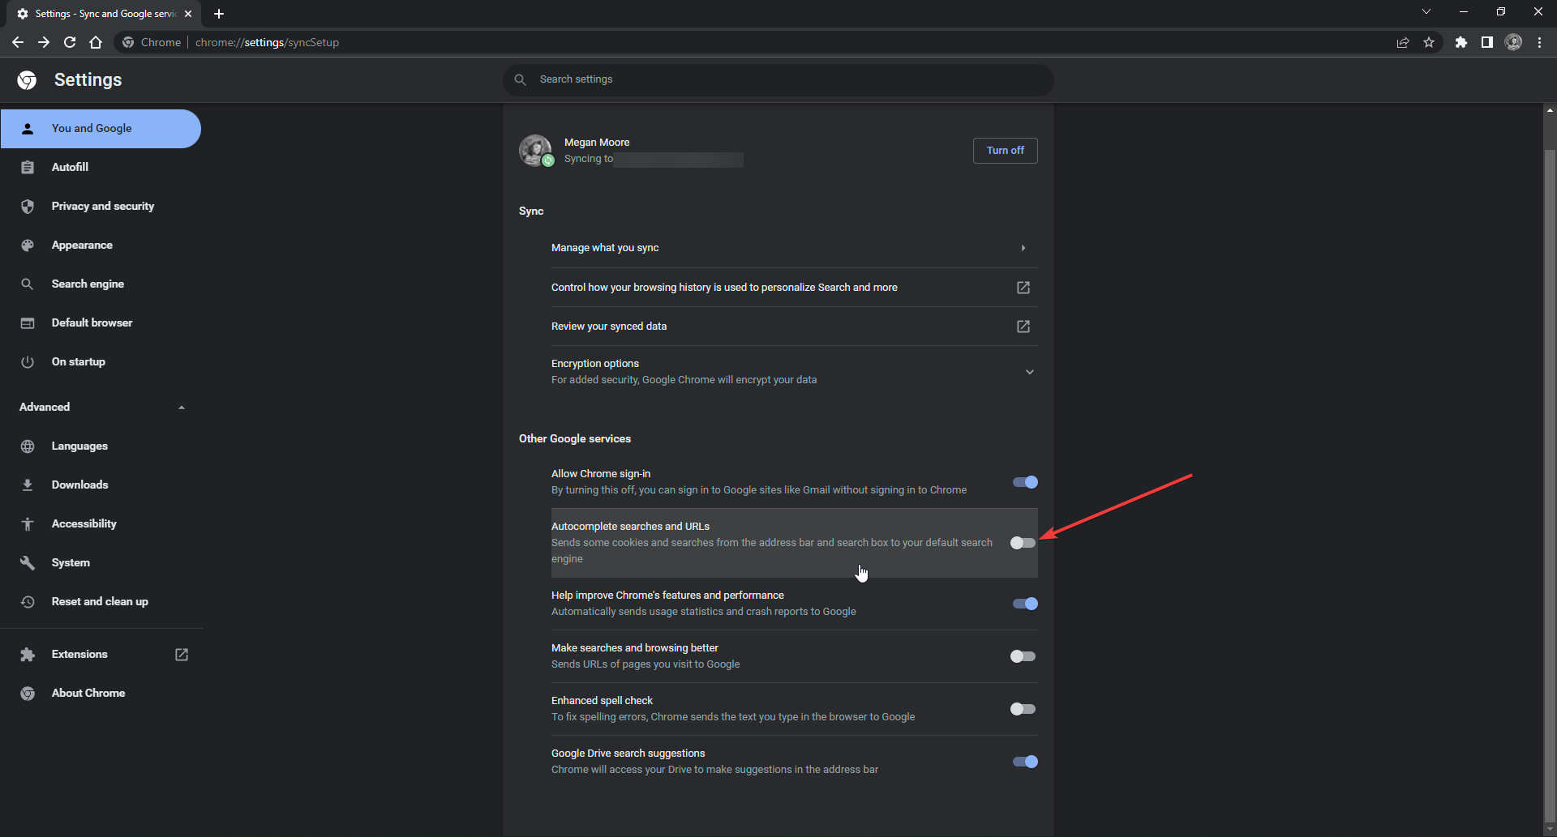Open browsing history personalization external link
This screenshot has height=837, width=1557.
(x=1023, y=288)
